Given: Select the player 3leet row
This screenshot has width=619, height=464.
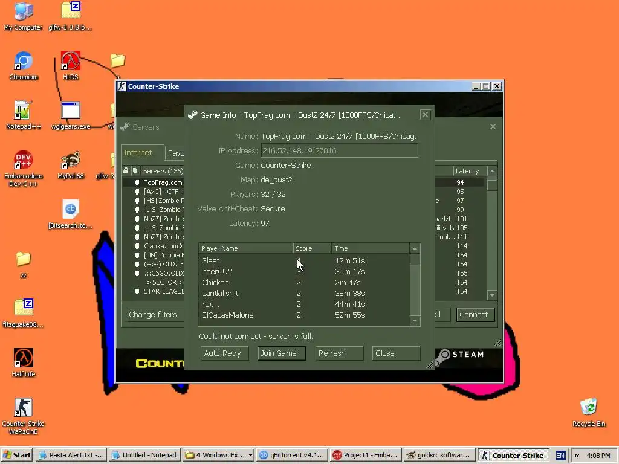Looking at the screenshot, I should pos(304,261).
